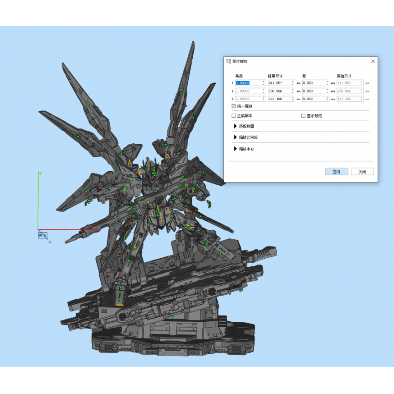394x394 pixels.
Task: Focus the X 系数 factor input field
Action: [251, 83]
